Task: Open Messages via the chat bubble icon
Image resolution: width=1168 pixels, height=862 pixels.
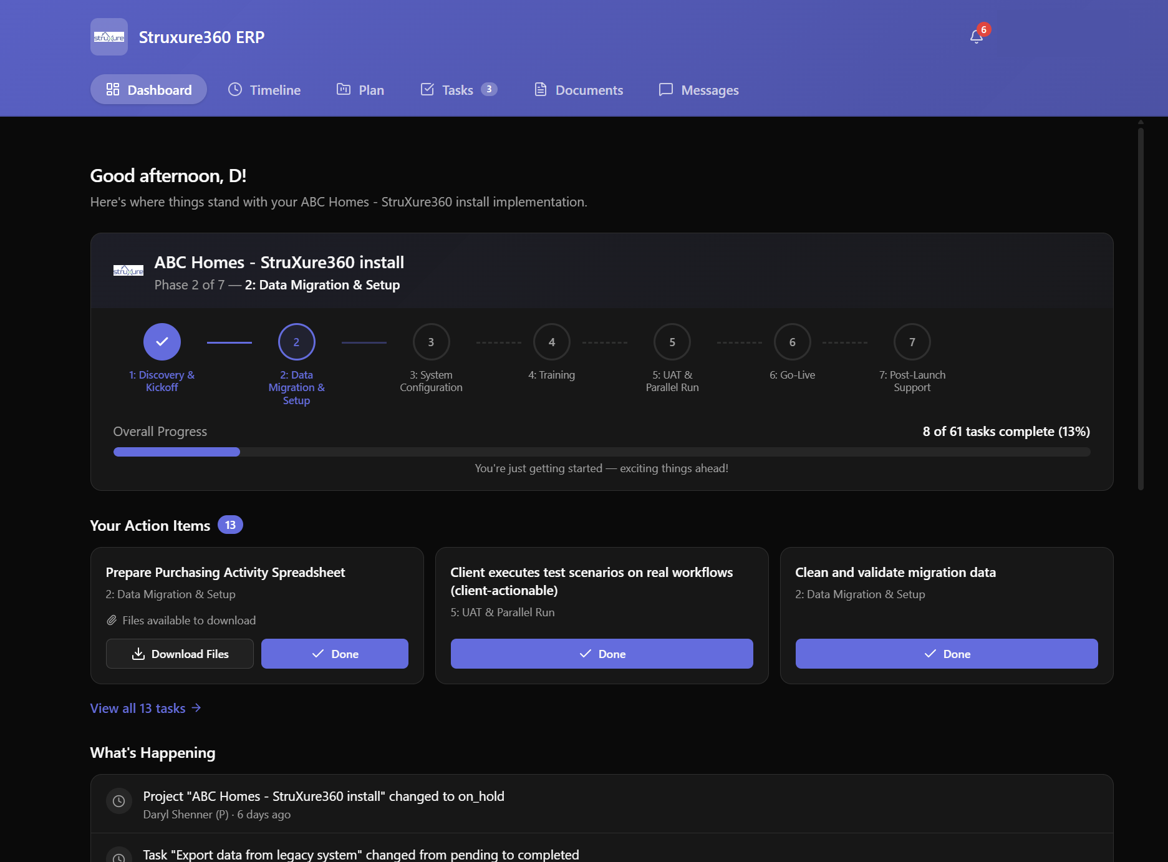Action: tap(665, 89)
